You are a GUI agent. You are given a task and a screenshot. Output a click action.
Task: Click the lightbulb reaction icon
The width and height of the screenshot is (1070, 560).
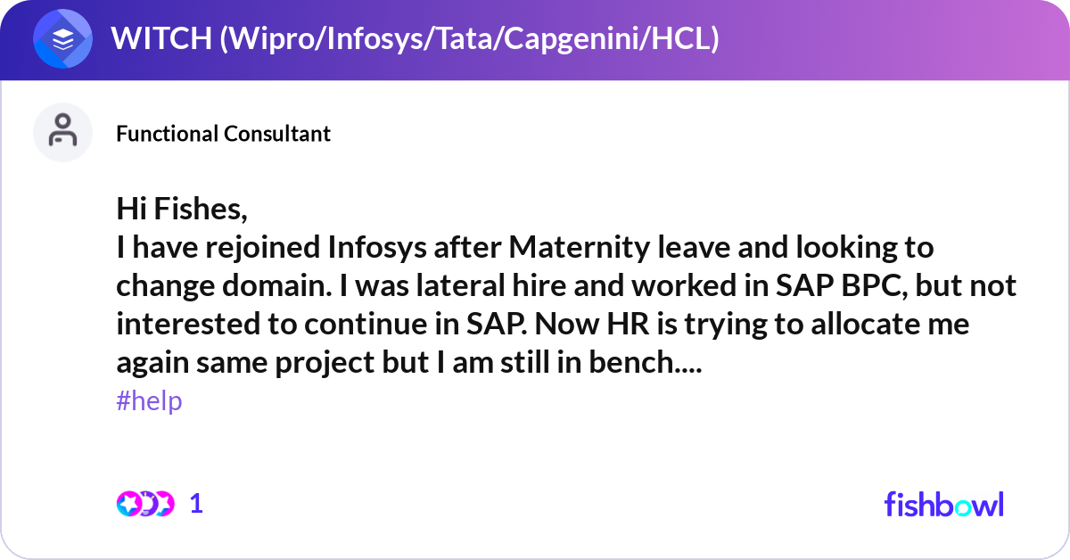(148, 503)
